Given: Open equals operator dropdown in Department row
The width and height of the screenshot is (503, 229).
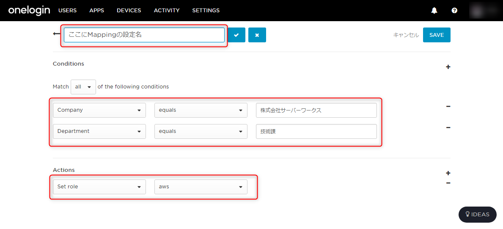Looking at the screenshot, I should click(x=201, y=131).
